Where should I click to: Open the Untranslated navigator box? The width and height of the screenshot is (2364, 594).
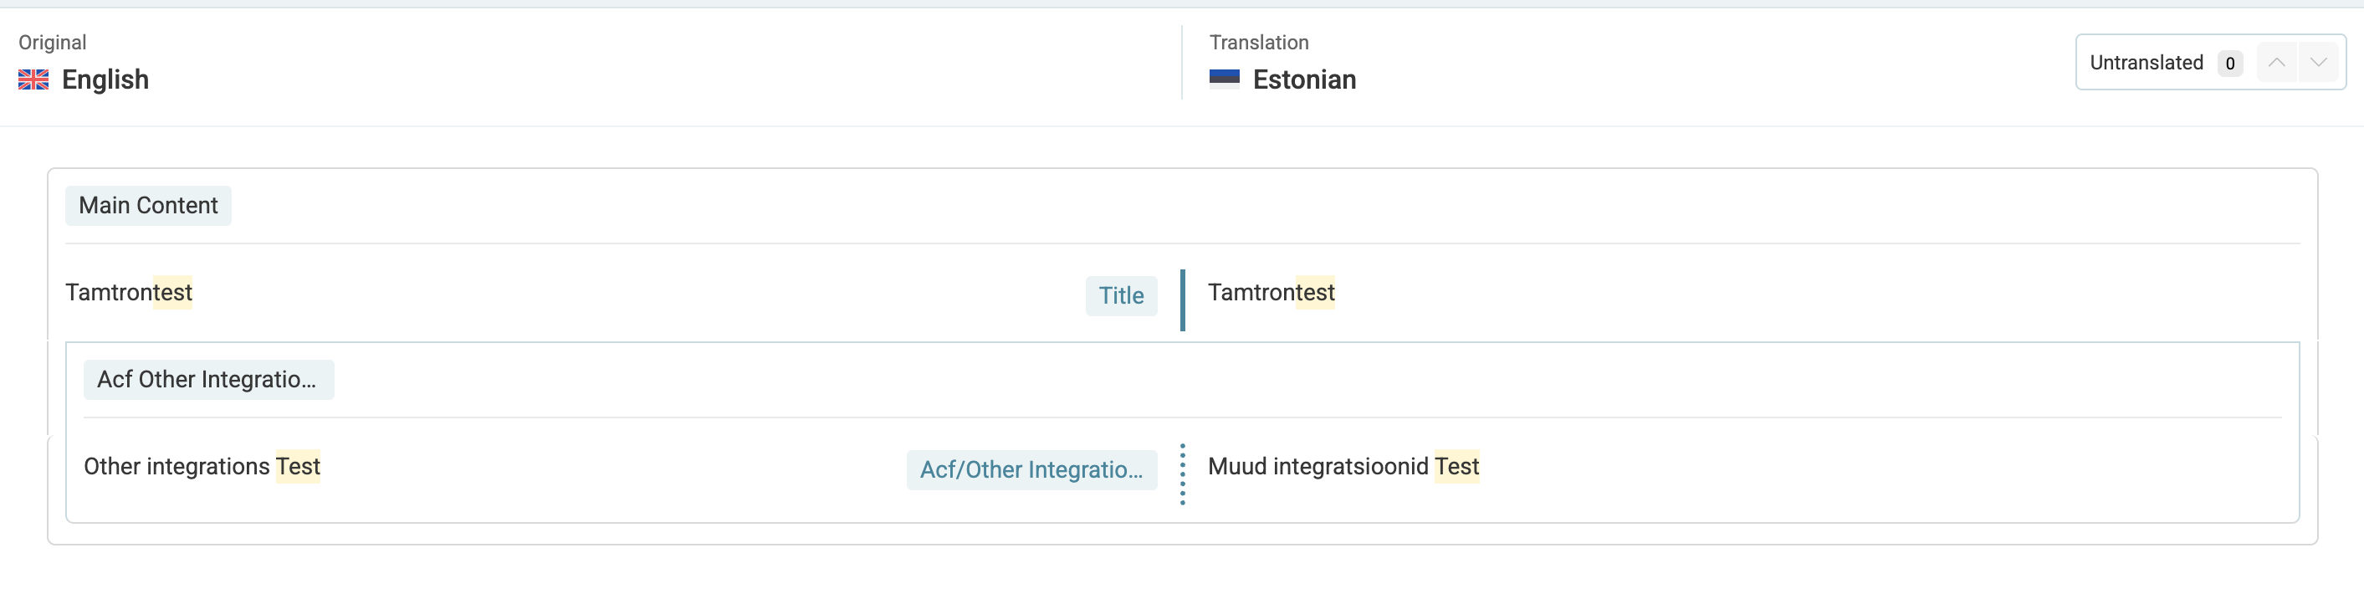[x=2211, y=63]
